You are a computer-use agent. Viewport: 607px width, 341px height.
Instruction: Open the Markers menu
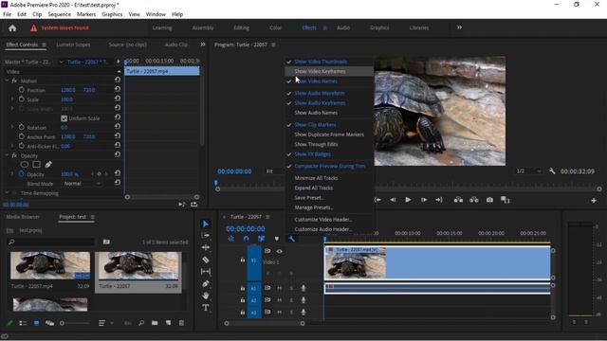tap(86, 14)
